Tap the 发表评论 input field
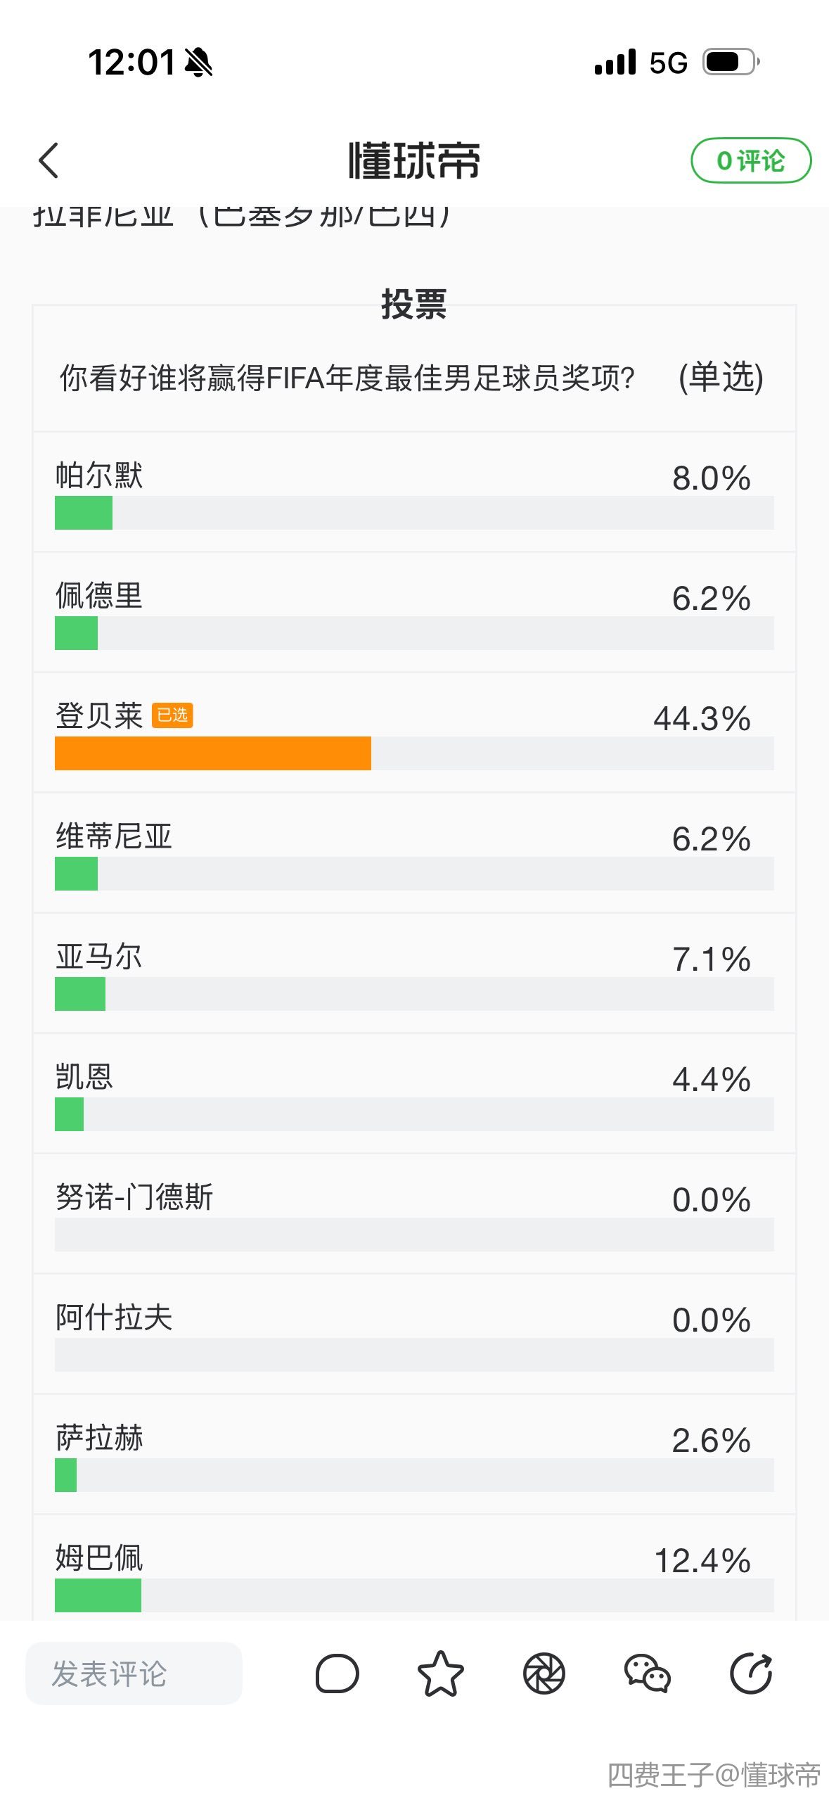This screenshot has height=1798, width=829. coord(134,1673)
